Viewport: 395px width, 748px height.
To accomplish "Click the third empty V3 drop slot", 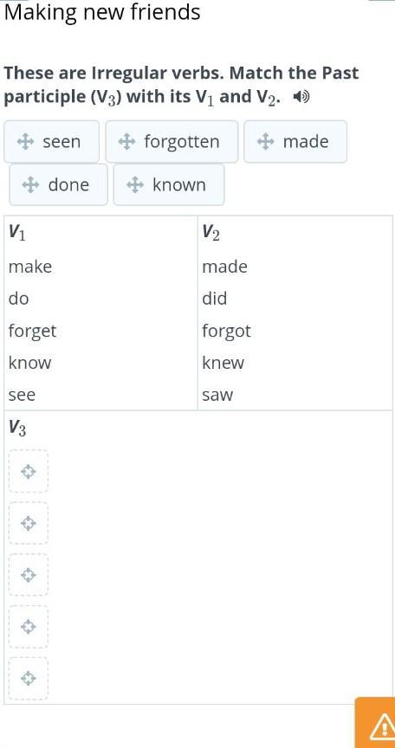I will tap(28, 575).
